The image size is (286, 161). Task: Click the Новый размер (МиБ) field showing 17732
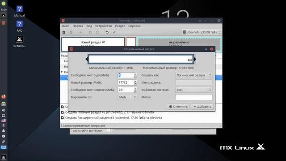(x=126, y=82)
